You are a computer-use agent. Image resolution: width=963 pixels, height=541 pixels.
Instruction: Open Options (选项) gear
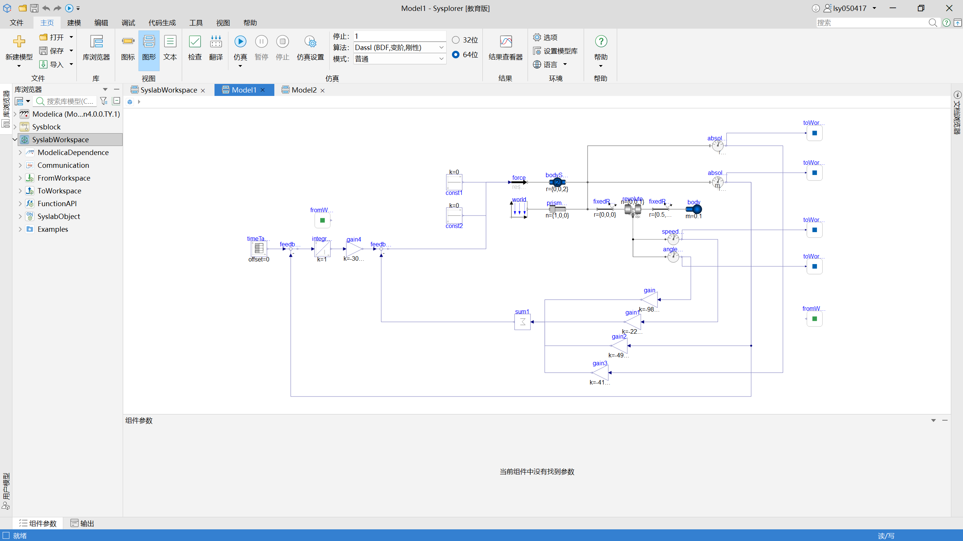(537, 37)
